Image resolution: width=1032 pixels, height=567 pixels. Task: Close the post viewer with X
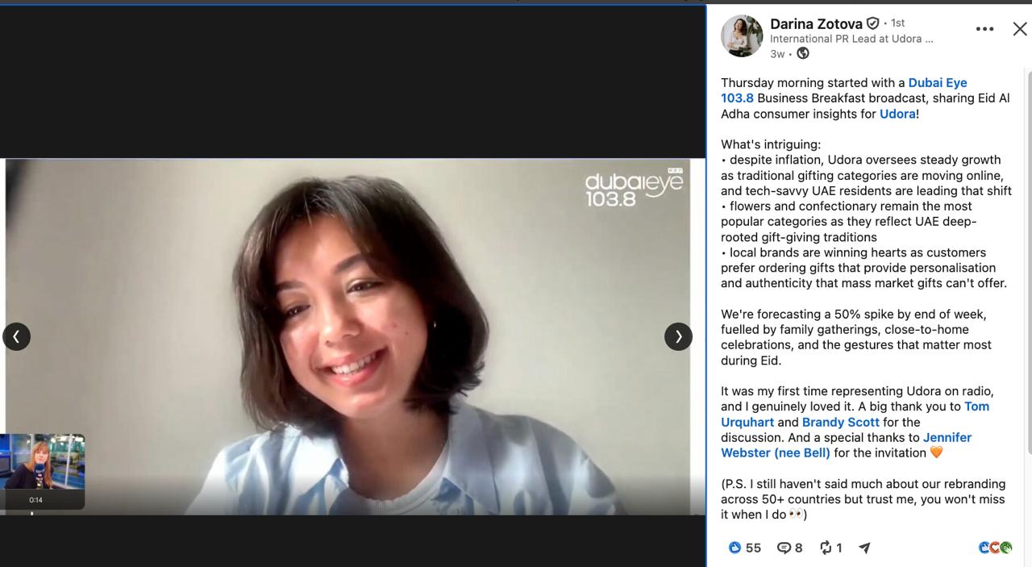click(1020, 29)
